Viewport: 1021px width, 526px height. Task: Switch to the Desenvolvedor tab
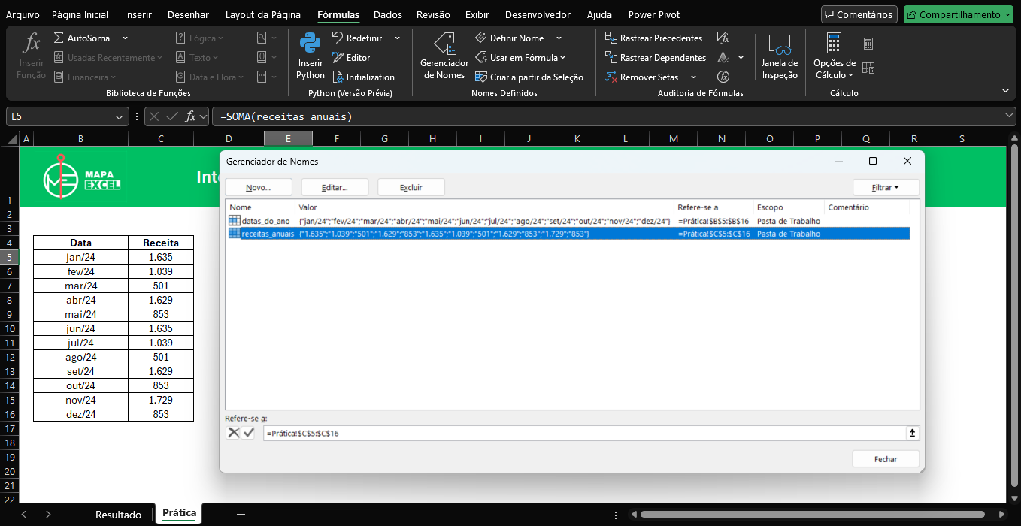(538, 14)
